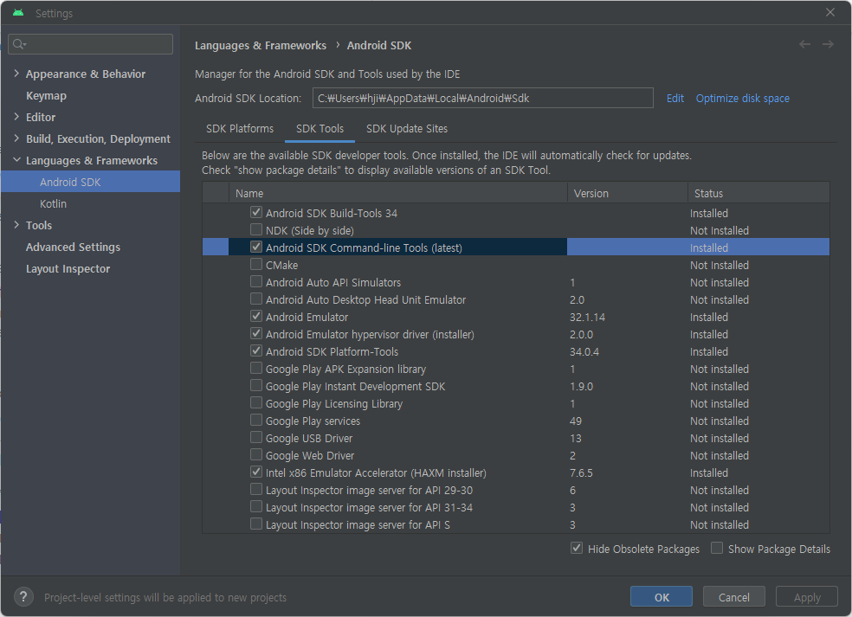Click the Android Studio logo icon

pyautogui.click(x=18, y=13)
